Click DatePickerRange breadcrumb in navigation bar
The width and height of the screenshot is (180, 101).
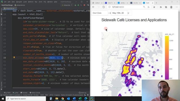tap(7, 5)
